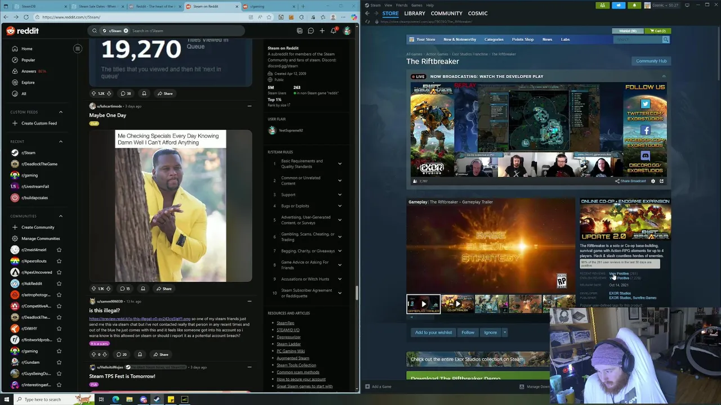721x405 pixels.
Task: Toggle favorite star for r/Gundam
Action: pyautogui.click(x=59, y=362)
